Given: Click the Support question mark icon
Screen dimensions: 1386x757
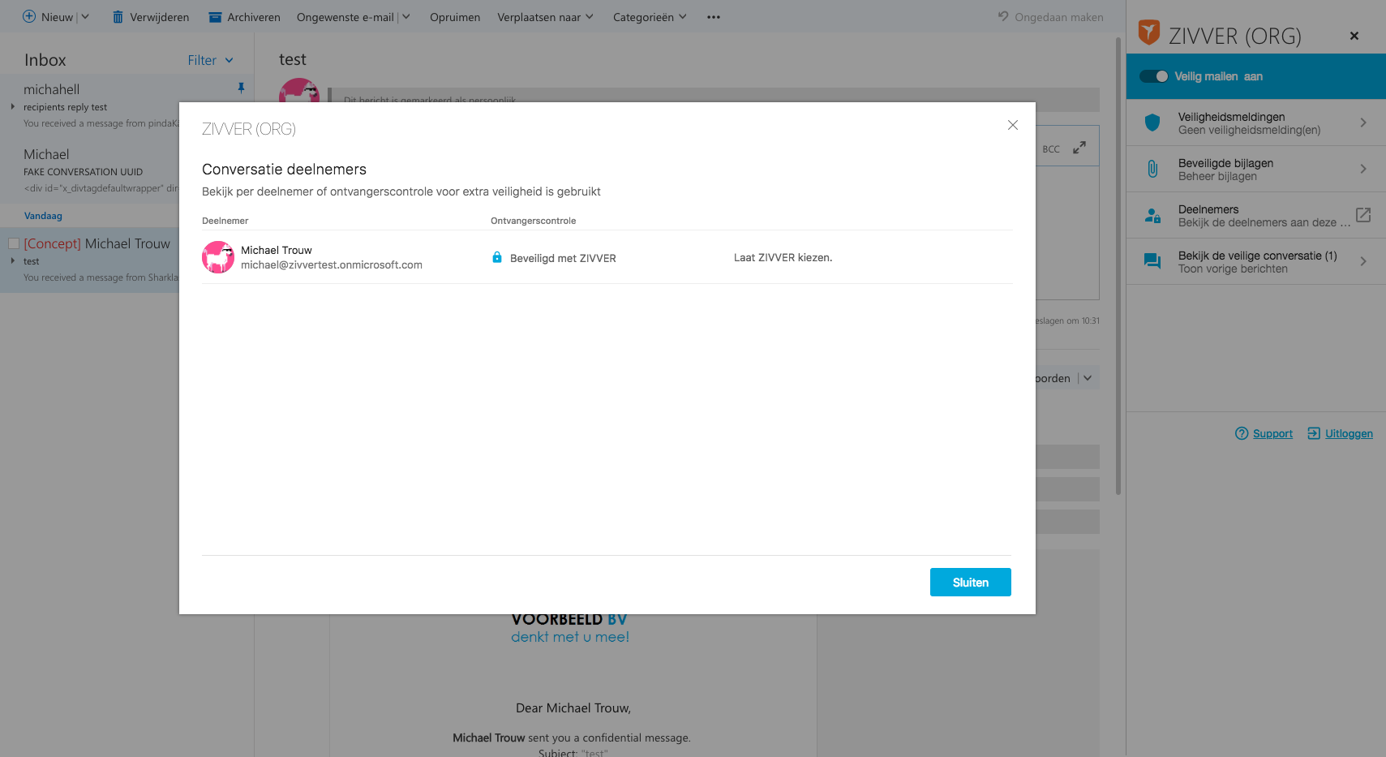Looking at the screenshot, I should tap(1242, 433).
